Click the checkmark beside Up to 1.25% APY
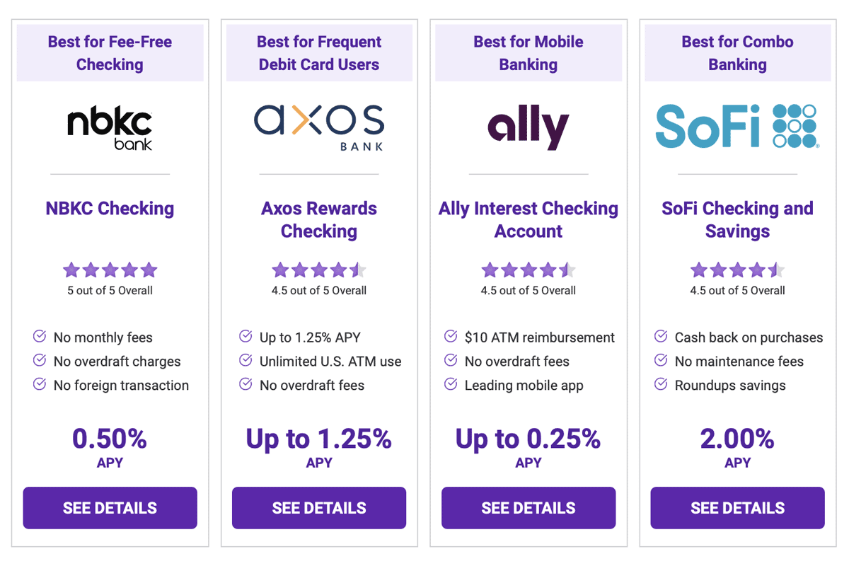849x566 pixels. point(246,337)
